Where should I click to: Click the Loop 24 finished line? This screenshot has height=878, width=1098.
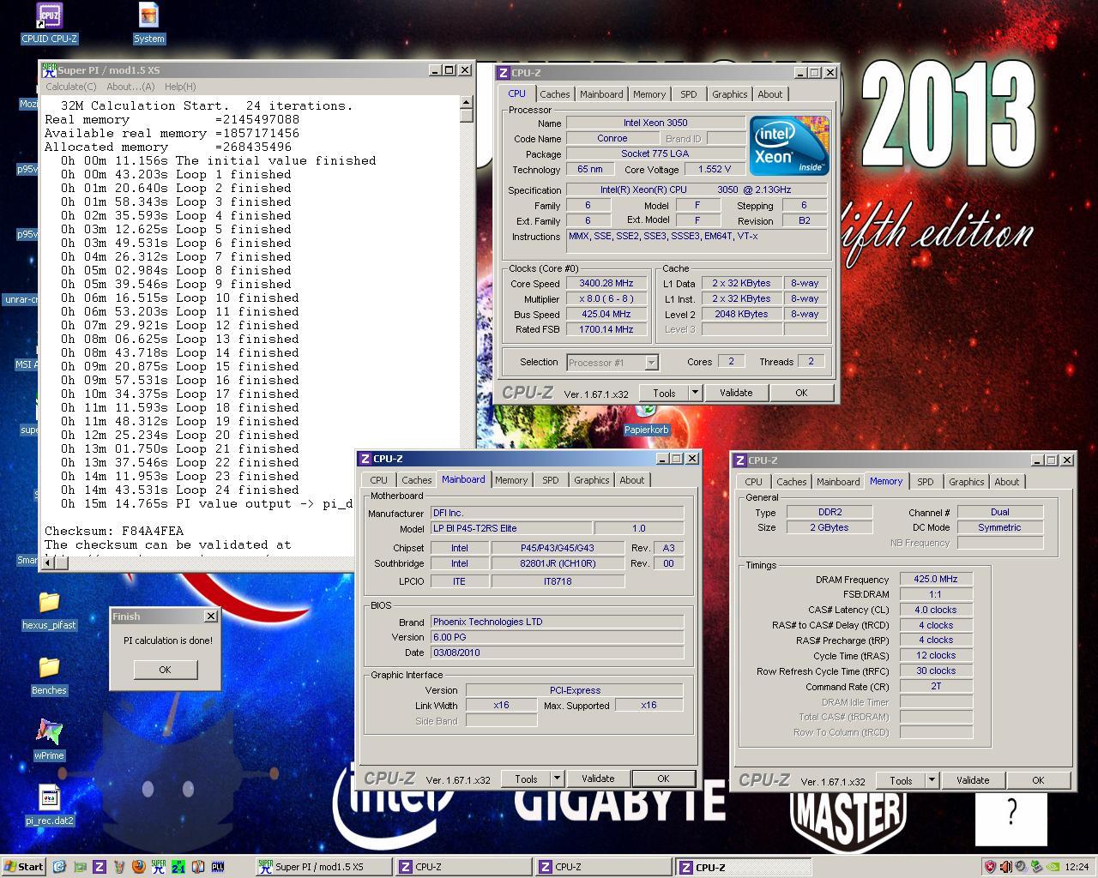(x=180, y=490)
